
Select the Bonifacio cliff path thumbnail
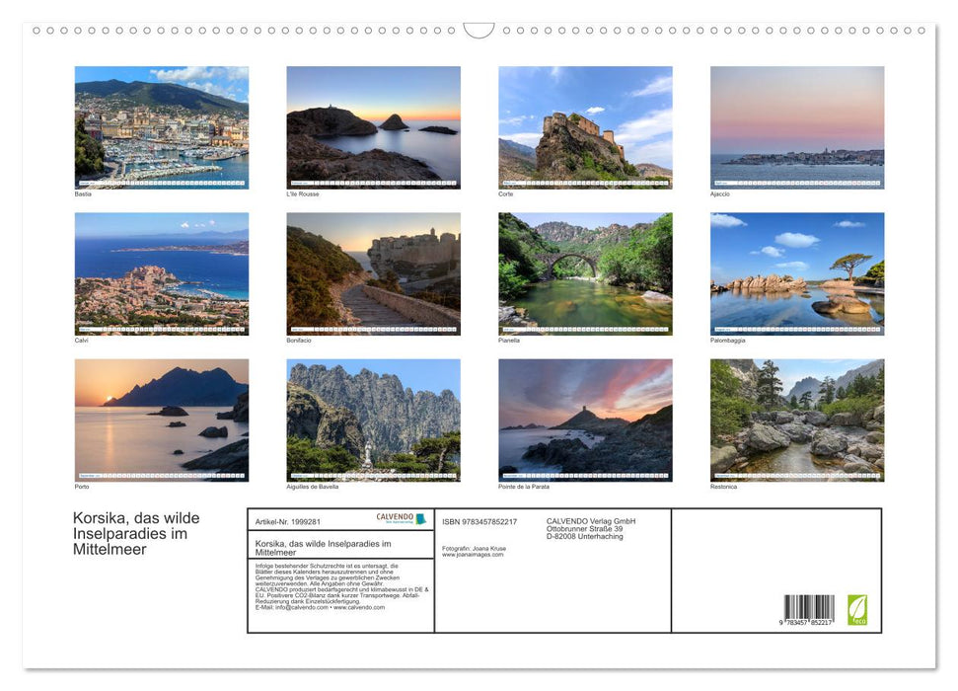click(373, 273)
